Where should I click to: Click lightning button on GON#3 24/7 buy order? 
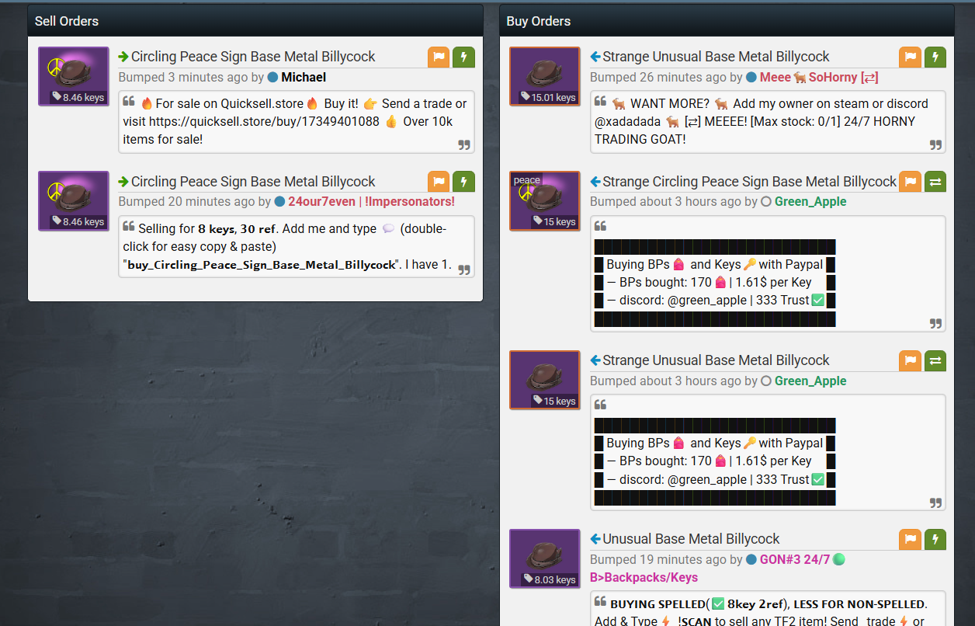point(935,539)
